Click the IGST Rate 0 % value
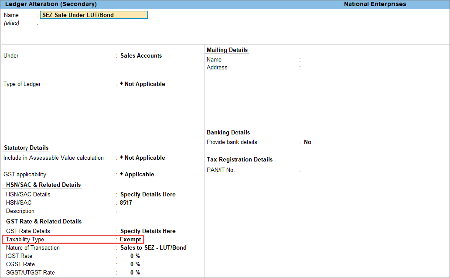This screenshot has width=450, height=278. [135, 256]
